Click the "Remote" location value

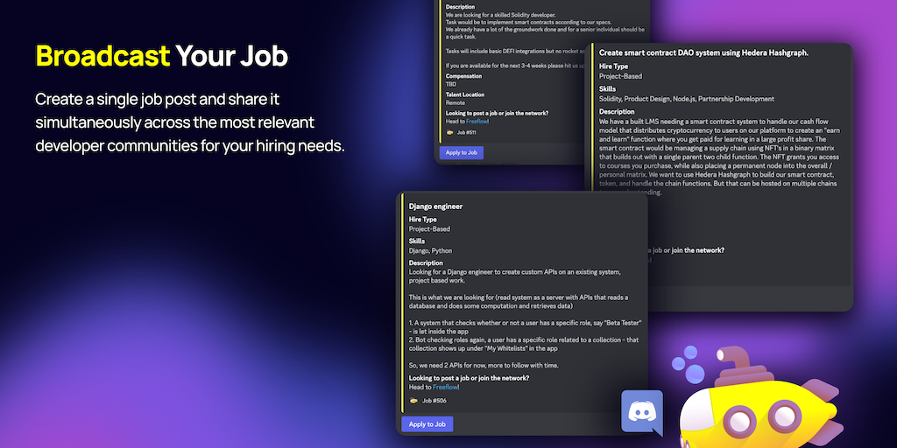click(456, 103)
